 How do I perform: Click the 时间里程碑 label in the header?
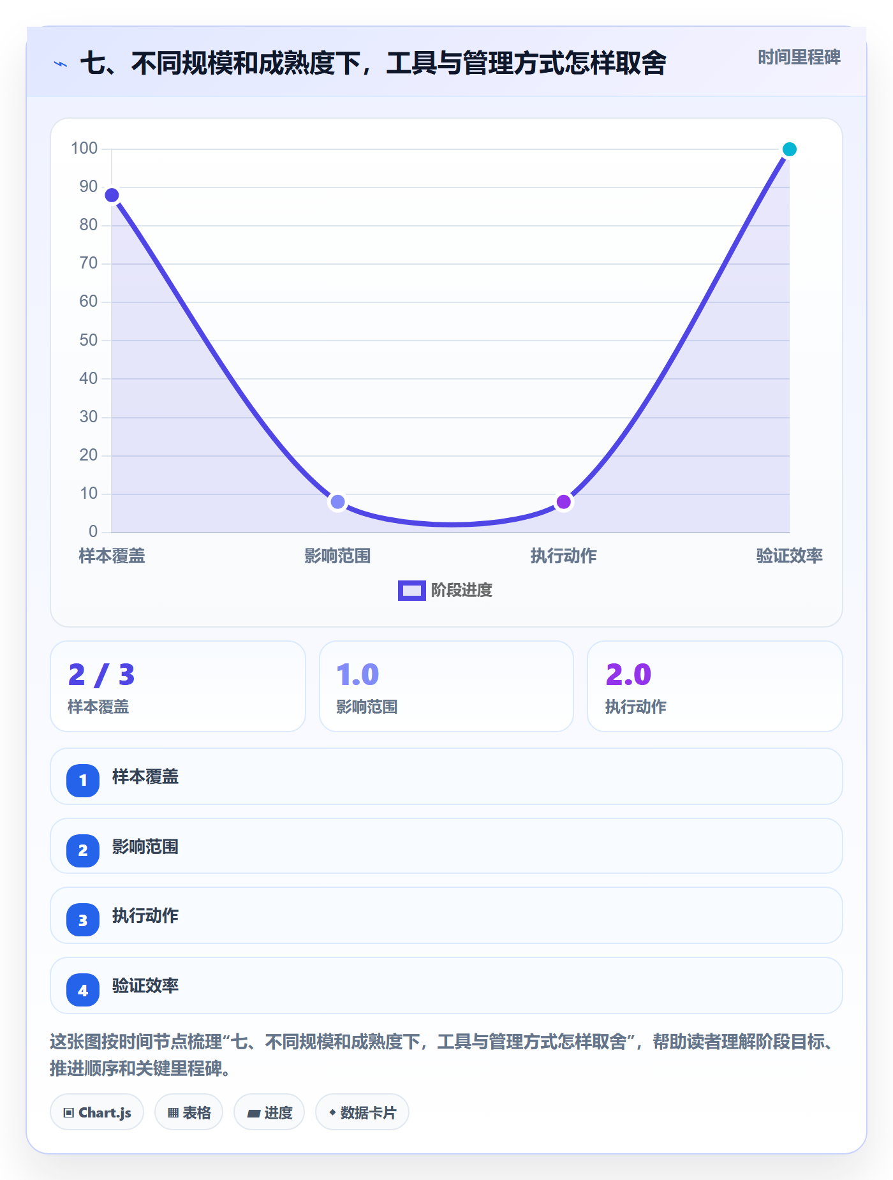pyautogui.click(x=799, y=57)
